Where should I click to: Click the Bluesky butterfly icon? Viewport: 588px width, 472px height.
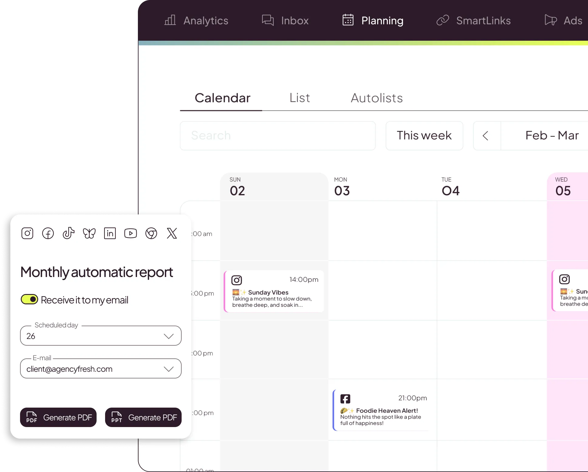89,233
